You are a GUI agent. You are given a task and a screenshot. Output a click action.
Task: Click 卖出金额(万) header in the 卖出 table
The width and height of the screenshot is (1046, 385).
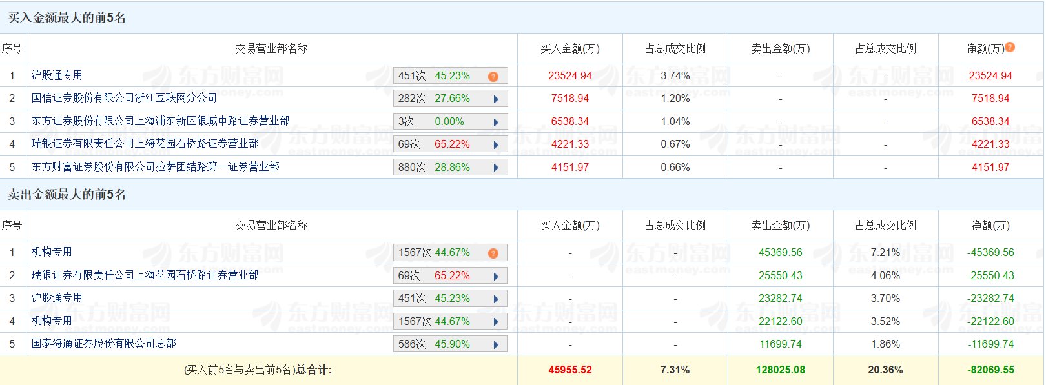pyautogui.click(x=781, y=226)
